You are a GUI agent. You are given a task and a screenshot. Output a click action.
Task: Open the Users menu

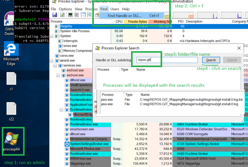115,9
